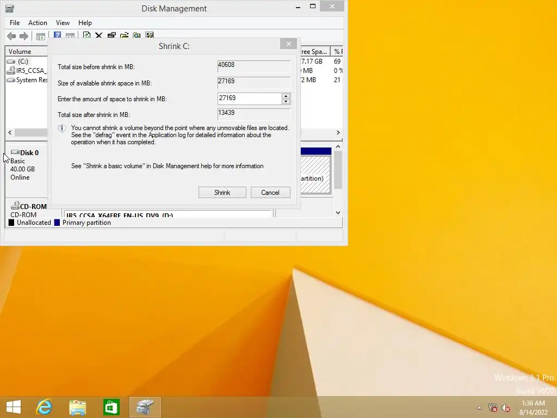The width and height of the screenshot is (557, 418).
Task: Click the black Unallocated legend swatch
Action: [11, 223]
